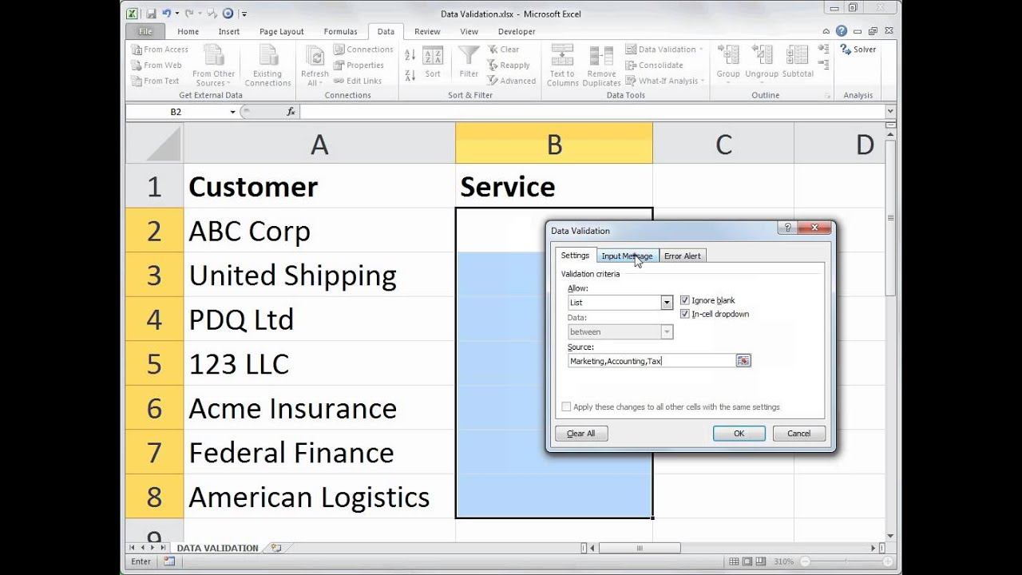
Task: Expand the What-If Analysis dropdown
Action: [x=663, y=81]
